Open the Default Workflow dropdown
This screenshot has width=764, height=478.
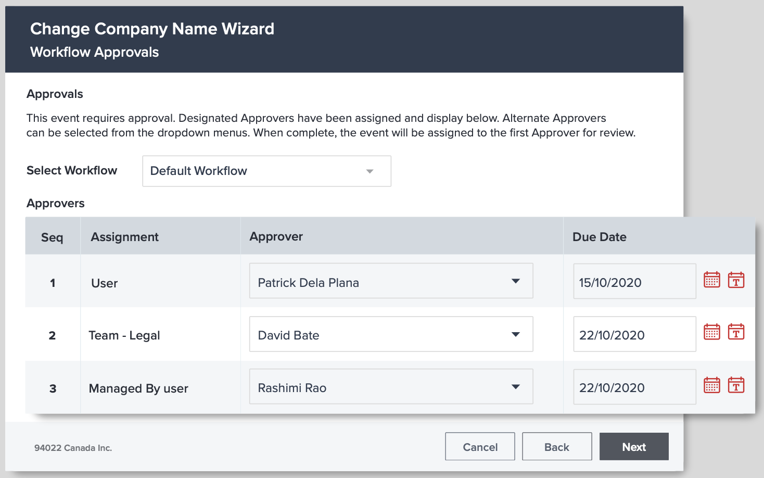point(266,171)
